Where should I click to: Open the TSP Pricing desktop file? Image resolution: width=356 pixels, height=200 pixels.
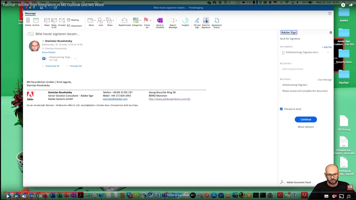coord(344,123)
